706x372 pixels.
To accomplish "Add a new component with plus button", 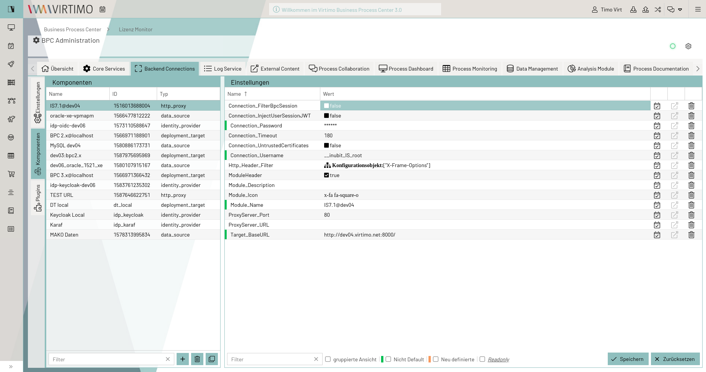I will tap(183, 359).
